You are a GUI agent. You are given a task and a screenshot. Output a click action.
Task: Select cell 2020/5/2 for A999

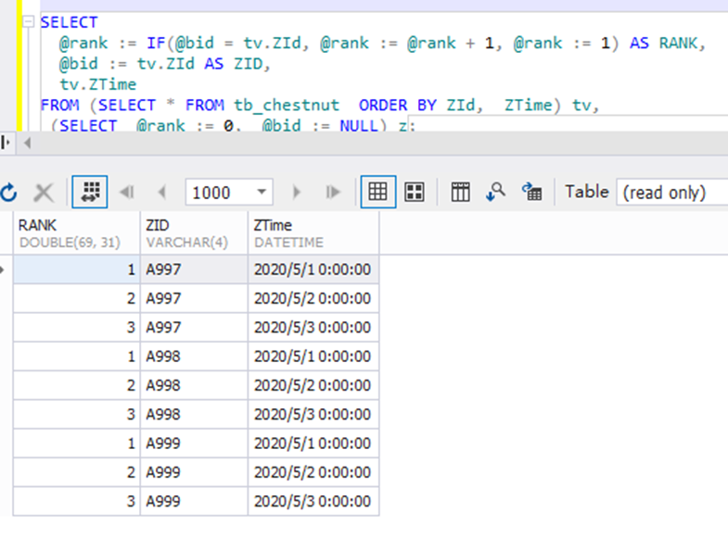pyautogui.click(x=313, y=472)
